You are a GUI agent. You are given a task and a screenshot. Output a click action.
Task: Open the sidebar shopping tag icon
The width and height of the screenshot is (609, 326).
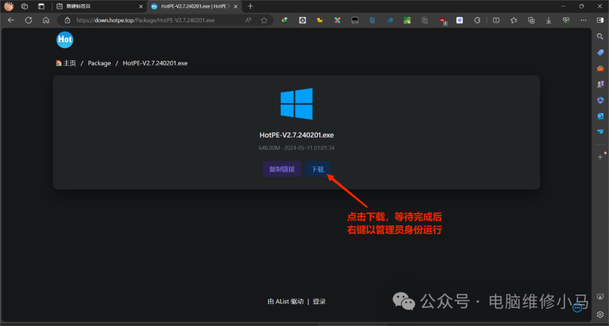click(600, 52)
